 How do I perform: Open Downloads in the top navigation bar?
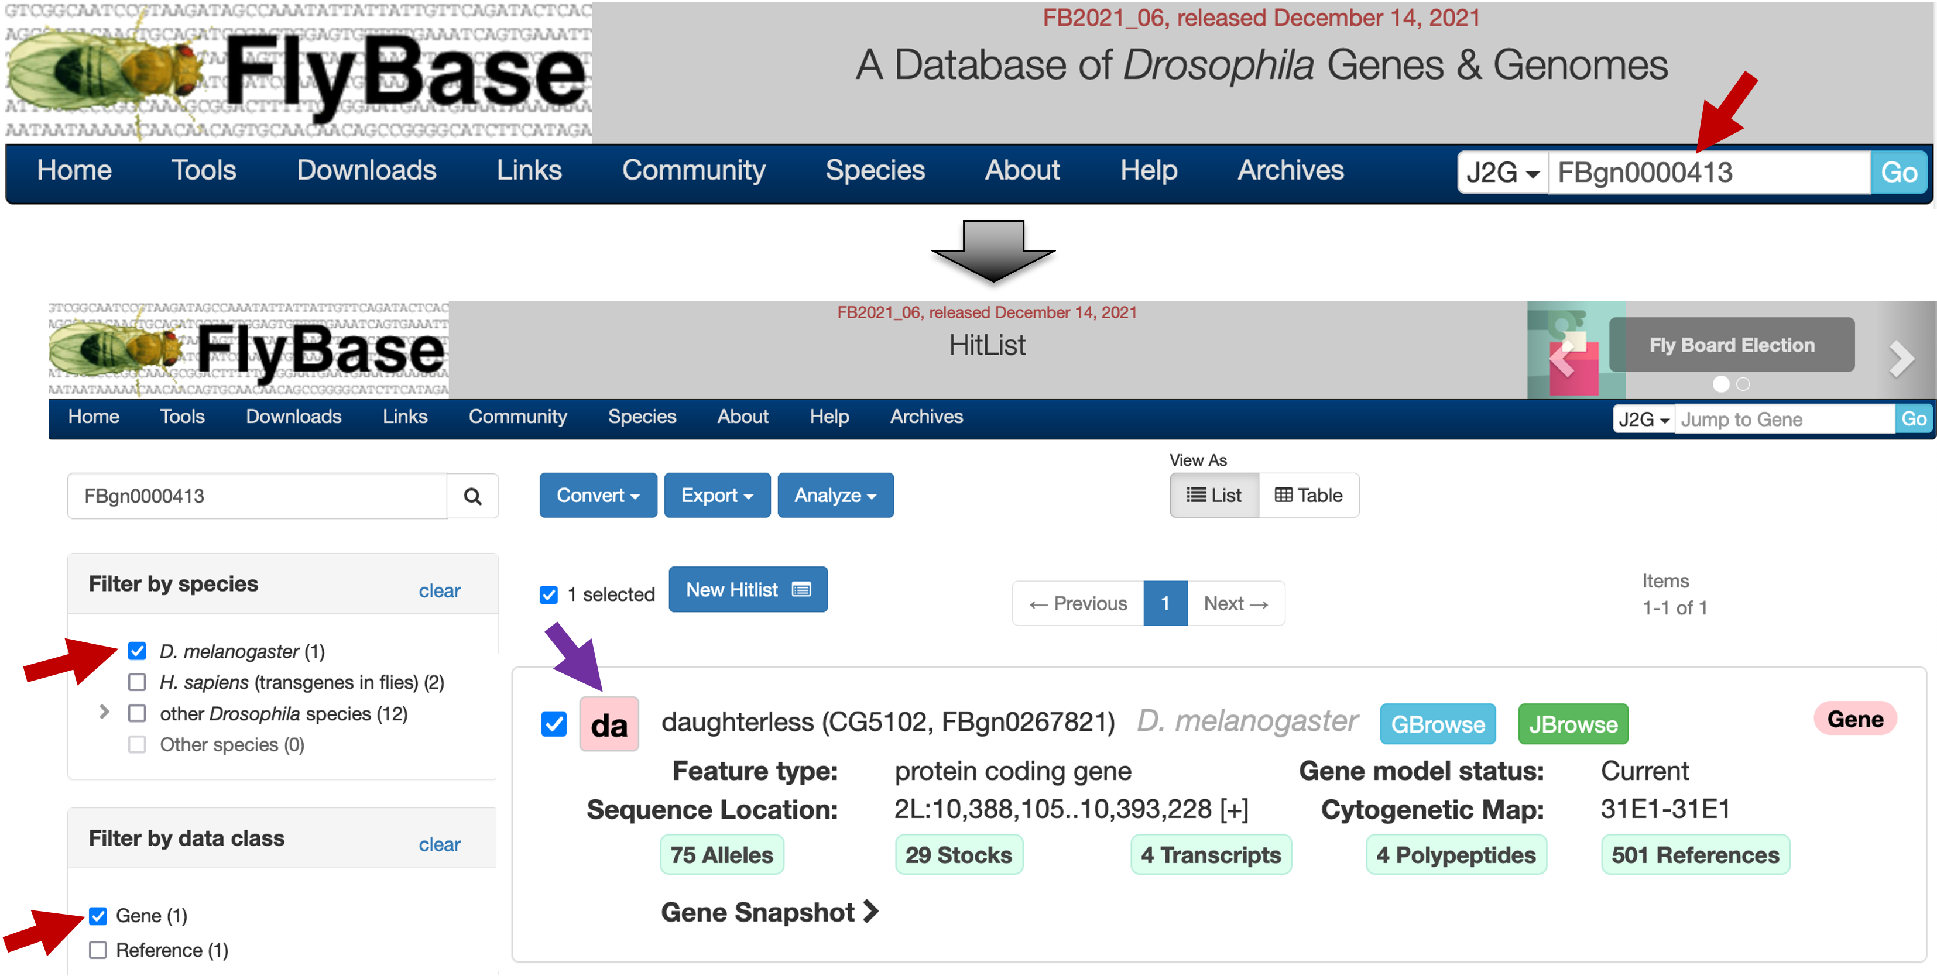pyautogui.click(x=366, y=170)
